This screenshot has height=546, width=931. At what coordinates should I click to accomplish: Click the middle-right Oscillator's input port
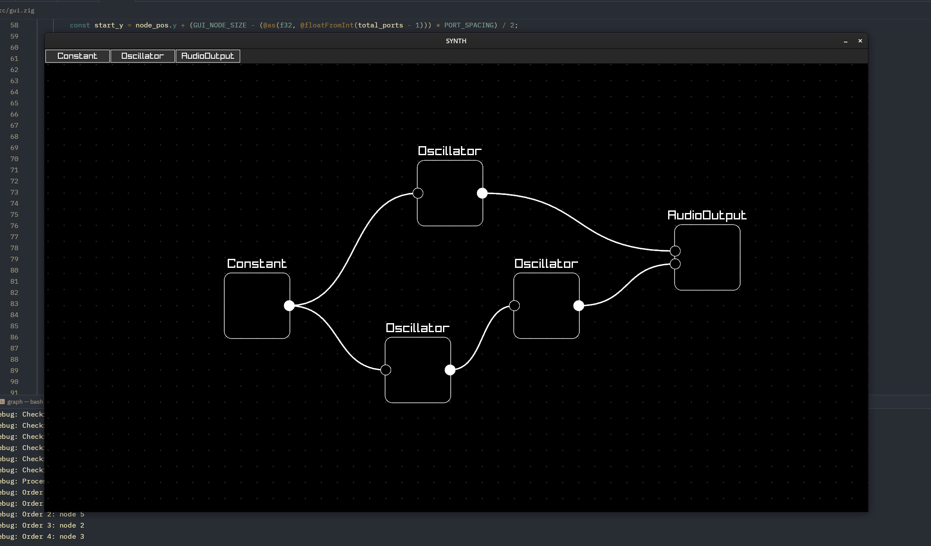(x=515, y=306)
